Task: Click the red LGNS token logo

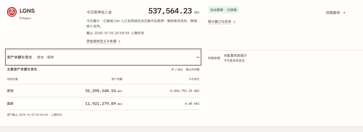Action: [x=12, y=12]
